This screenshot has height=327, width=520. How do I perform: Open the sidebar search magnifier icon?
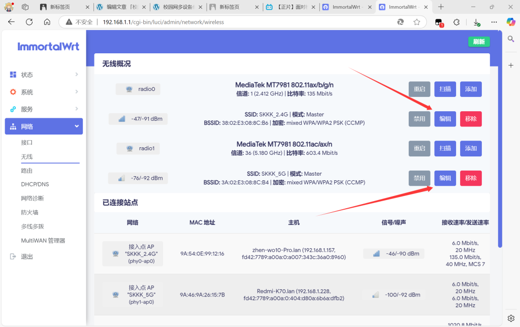(x=511, y=40)
